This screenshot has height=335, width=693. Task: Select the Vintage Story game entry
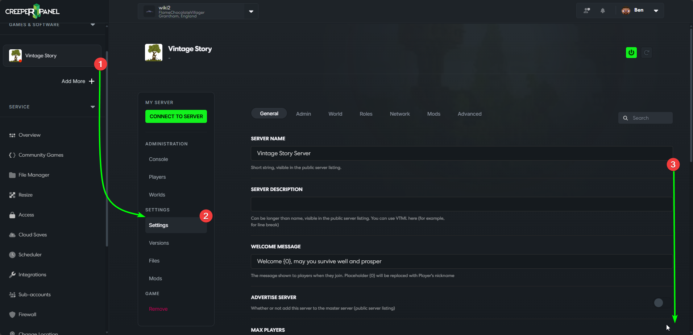52,55
